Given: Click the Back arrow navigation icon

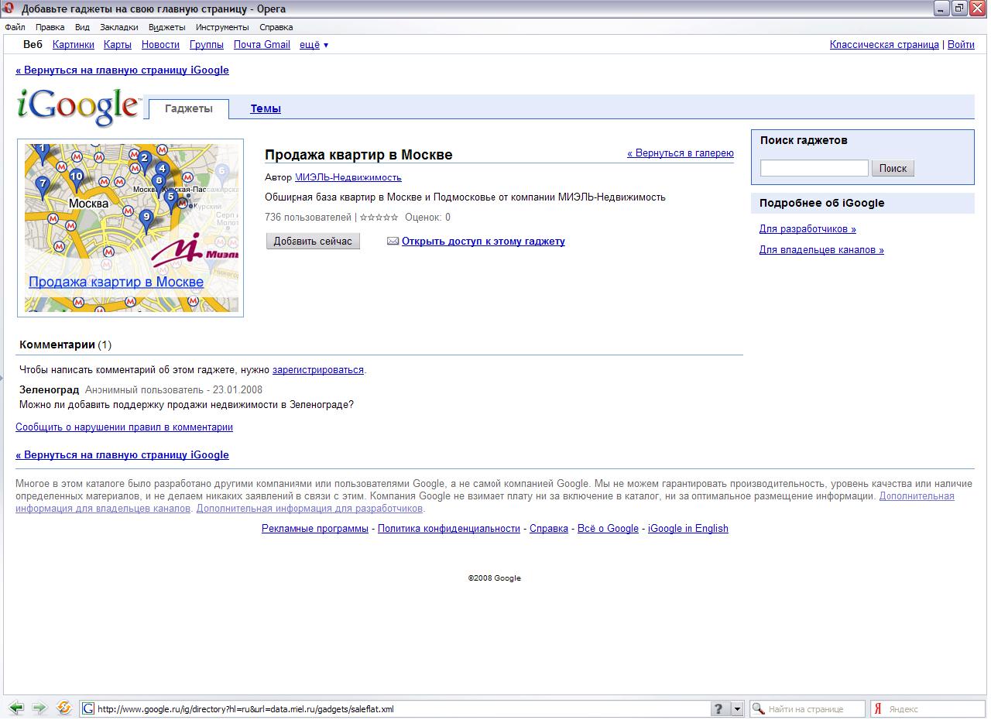Looking at the screenshot, I should [x=16, y=708].
